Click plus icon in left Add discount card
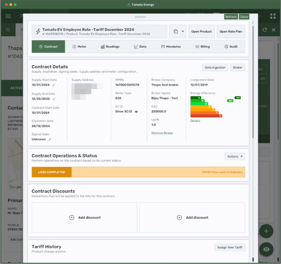 pos(72,218)
